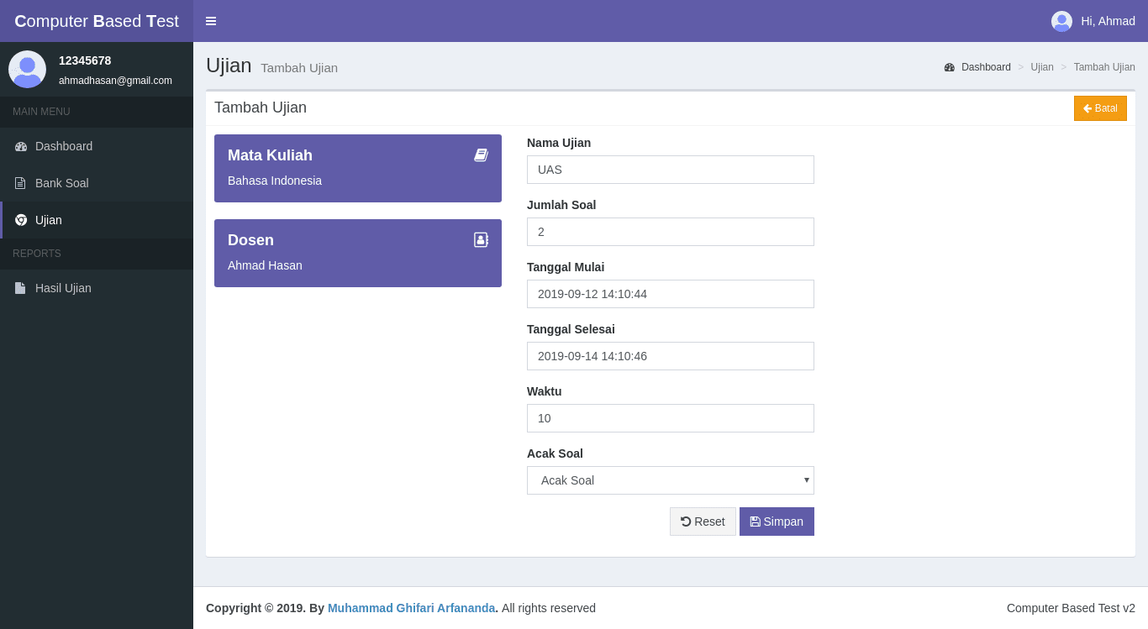The width and height of the screenshot is (1148, 629).
Task: Click the Batal cancel button
Action: click(1100, 108)
